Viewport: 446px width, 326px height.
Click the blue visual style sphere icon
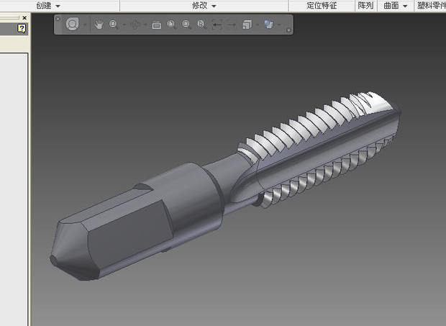pyautogui.click(x=268, y=24)
